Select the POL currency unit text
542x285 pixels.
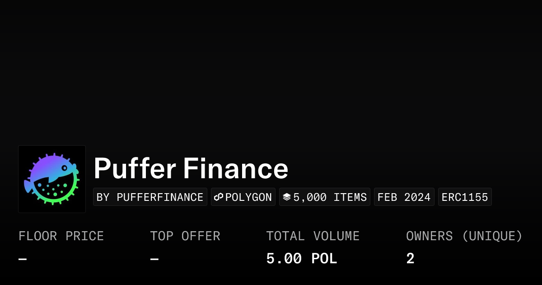[x=324, y=259]
